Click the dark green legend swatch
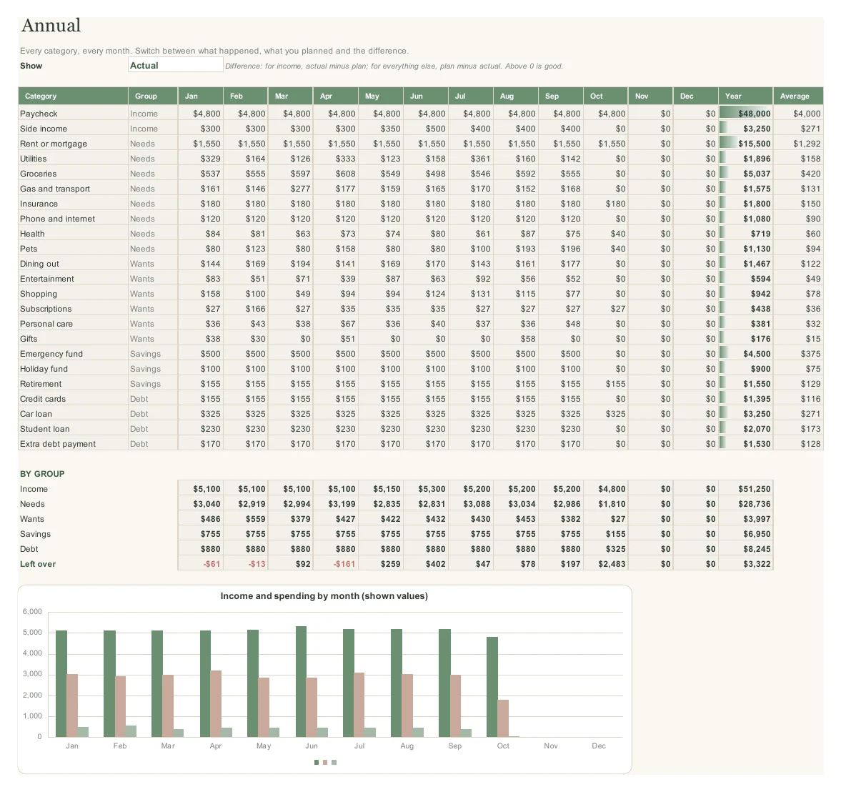Screen dimensions: 841x792 coord(317,763)
